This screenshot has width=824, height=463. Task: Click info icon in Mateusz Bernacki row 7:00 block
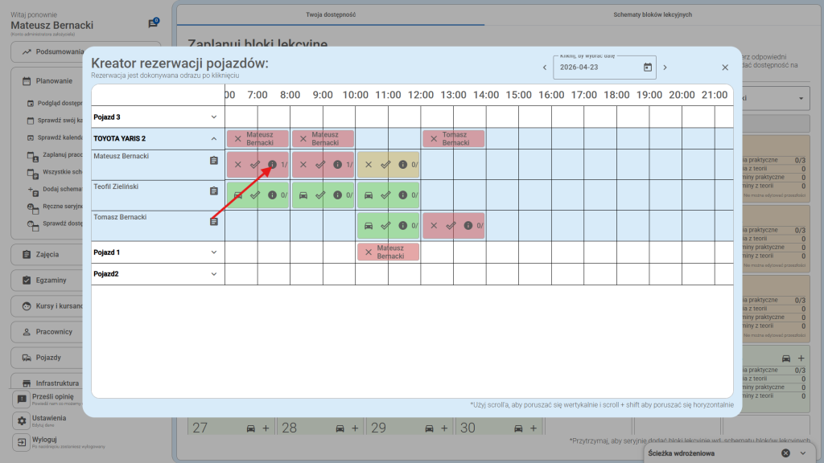(272, 164)
